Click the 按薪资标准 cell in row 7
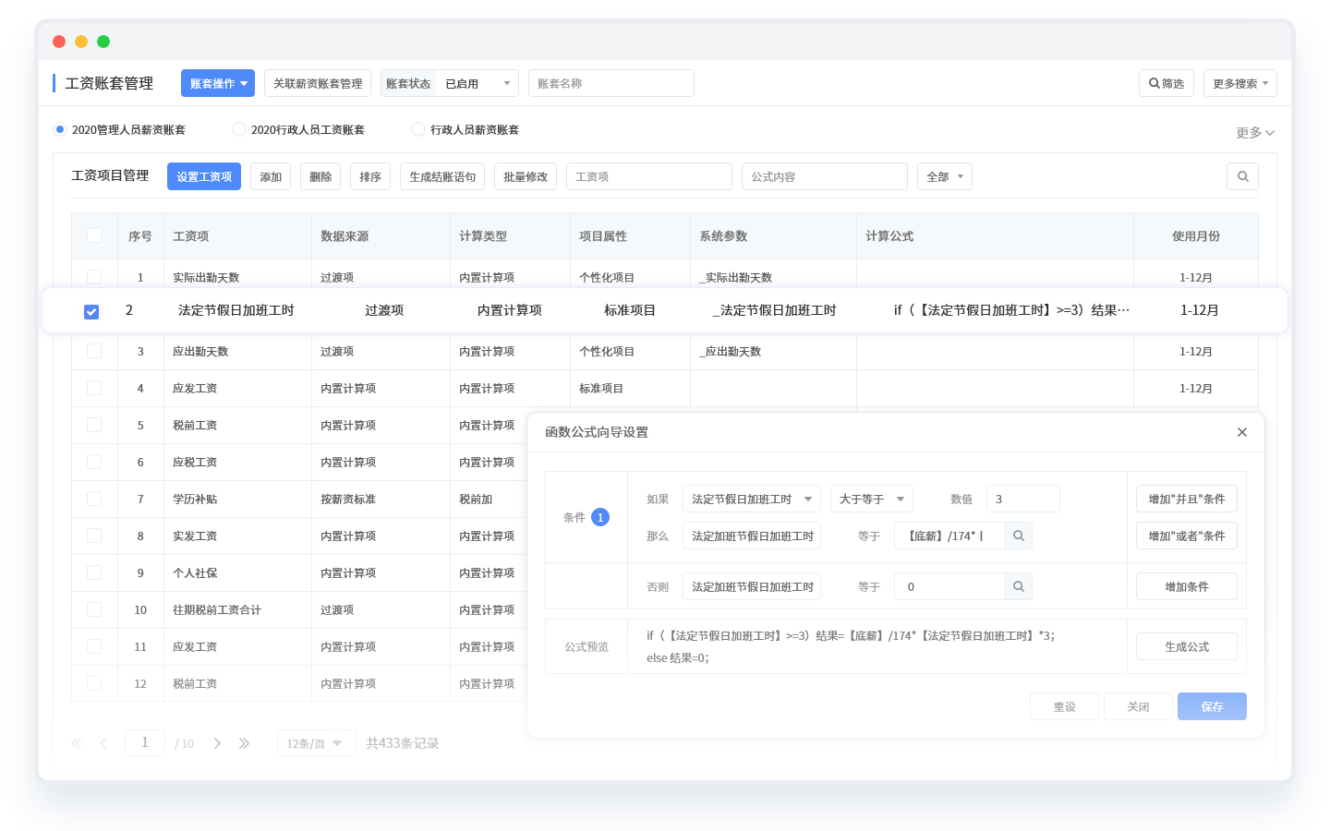Image resolution: width=1330 pixels, height=831 pixels. coord(348,499)
